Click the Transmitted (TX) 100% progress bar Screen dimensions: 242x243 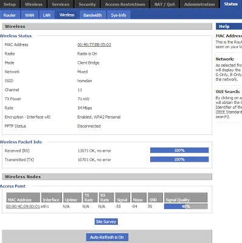click(179, 160)
